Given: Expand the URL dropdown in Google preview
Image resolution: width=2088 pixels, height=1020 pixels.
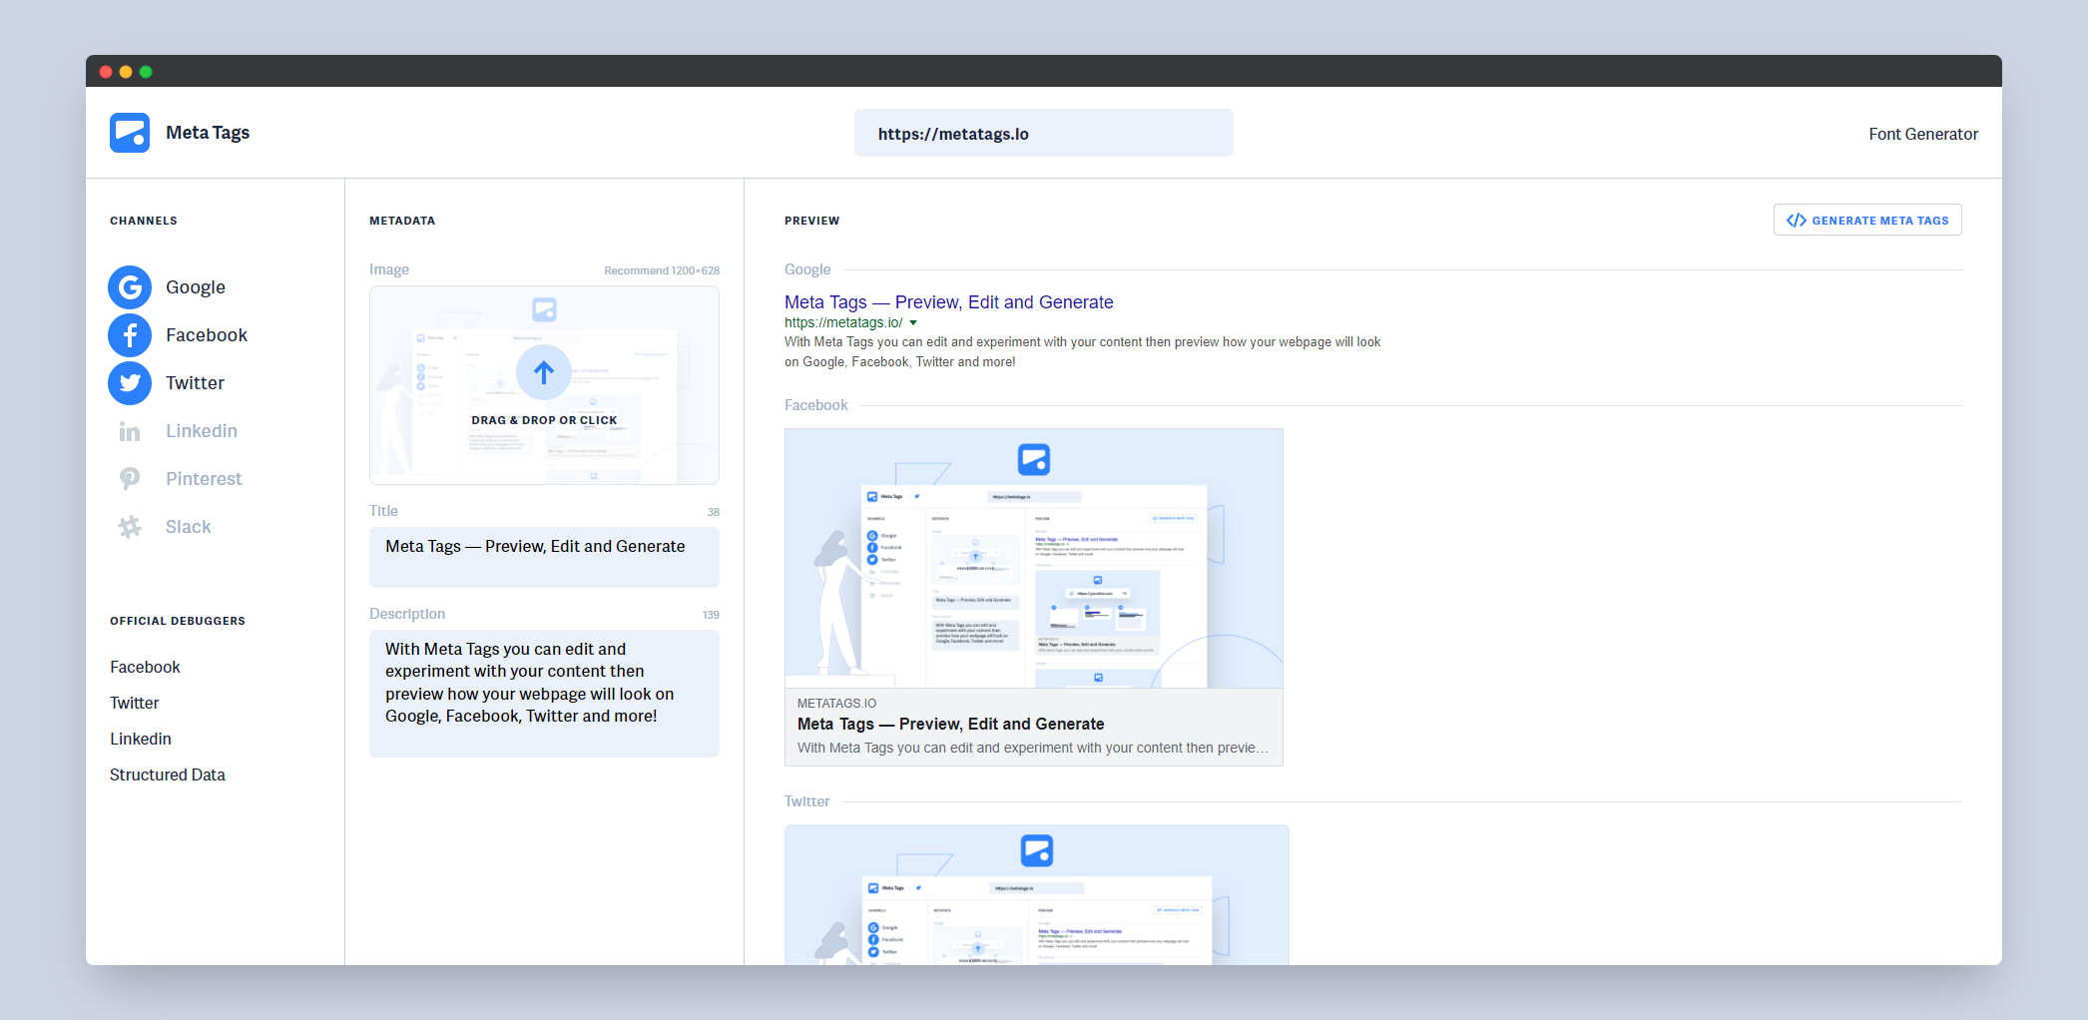Looking at the screenshot, I should (x=911, y=322).
